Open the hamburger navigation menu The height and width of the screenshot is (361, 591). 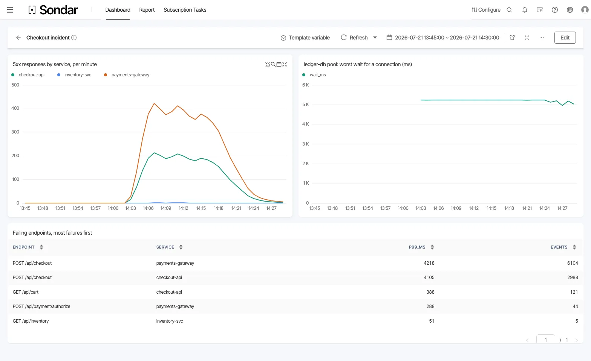click(x=10, y=10)
